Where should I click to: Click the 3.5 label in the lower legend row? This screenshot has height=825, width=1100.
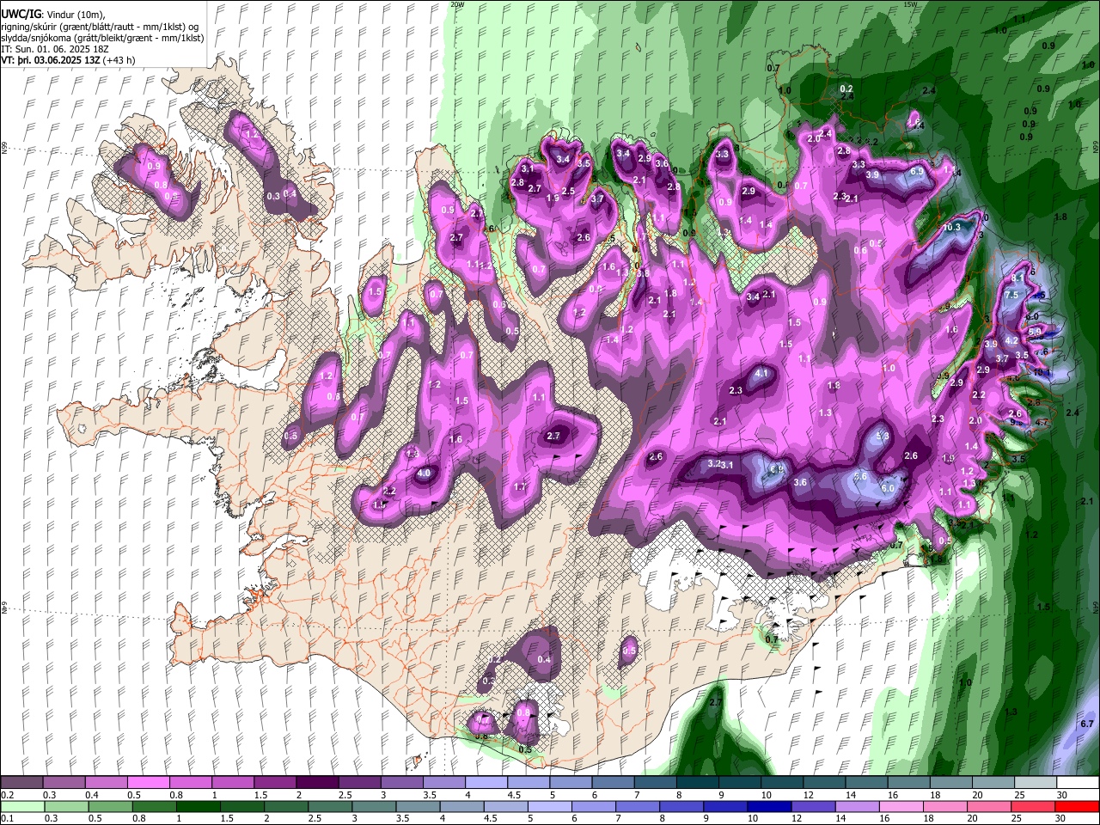pos(402,819)
